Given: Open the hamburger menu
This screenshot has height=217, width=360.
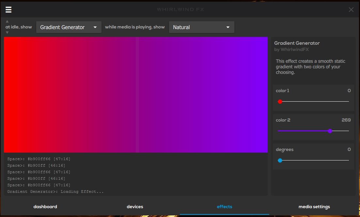Looking at the screenshot, I should click(x=8, y=9).
